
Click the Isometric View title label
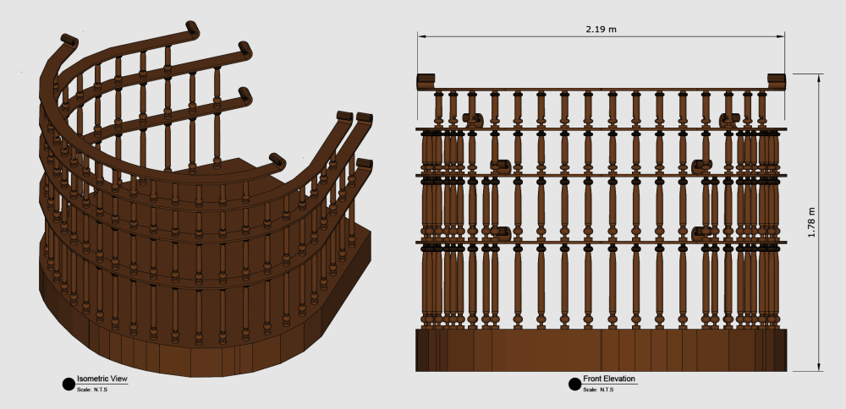coord(102,379)
